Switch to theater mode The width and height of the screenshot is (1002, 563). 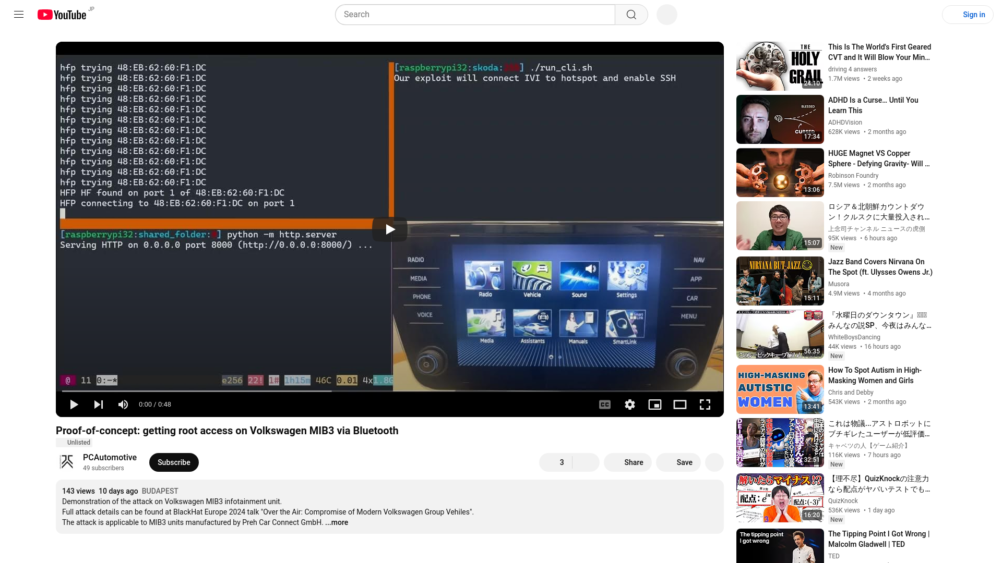(x=680, y=405)
